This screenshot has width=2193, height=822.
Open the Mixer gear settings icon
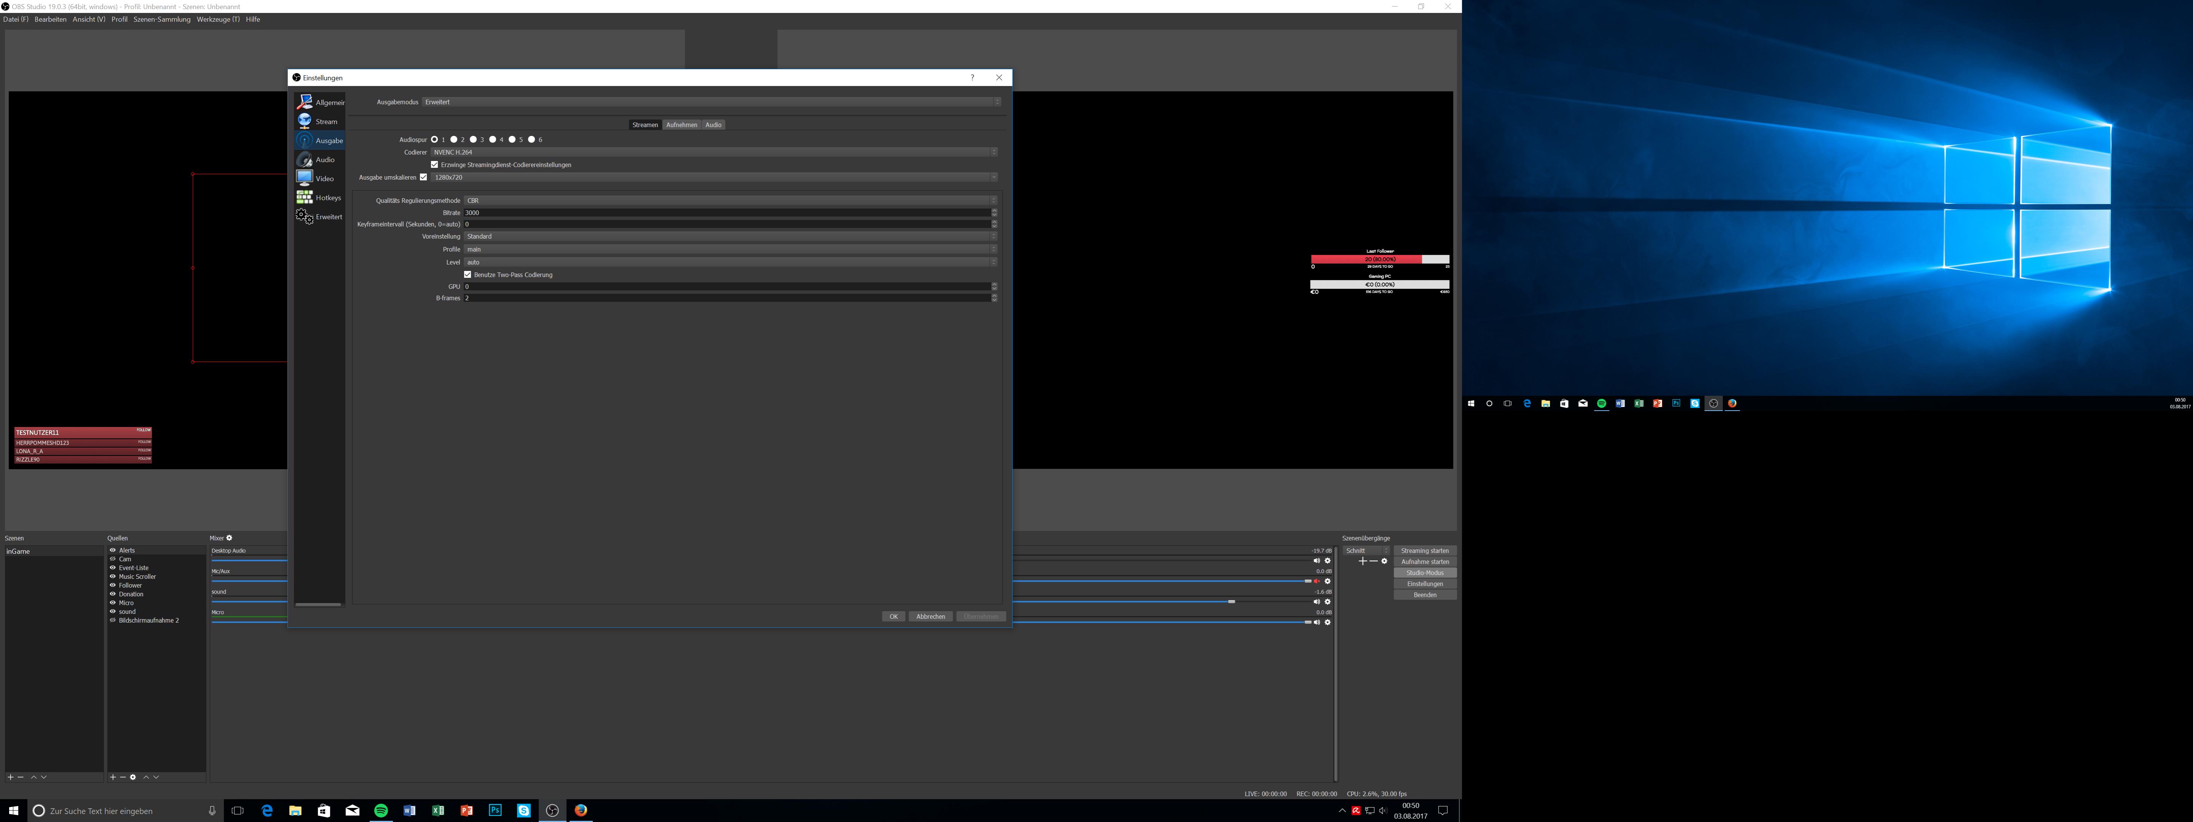point(229,538)
